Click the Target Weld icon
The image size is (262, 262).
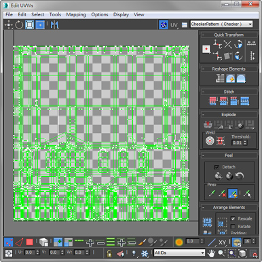[210, 141]
